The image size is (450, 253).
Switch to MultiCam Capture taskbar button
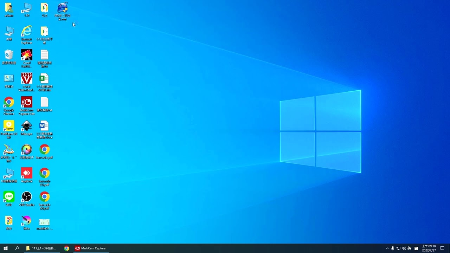click(x=90, y=248)
